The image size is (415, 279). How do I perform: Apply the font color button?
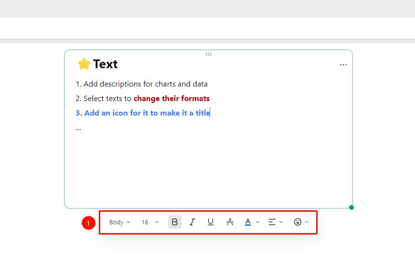click(x=248, y=222)
